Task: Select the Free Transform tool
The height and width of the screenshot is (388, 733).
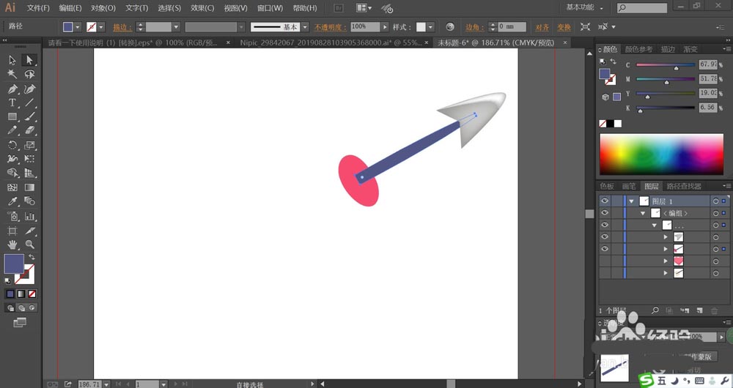Action: [29, 159]
